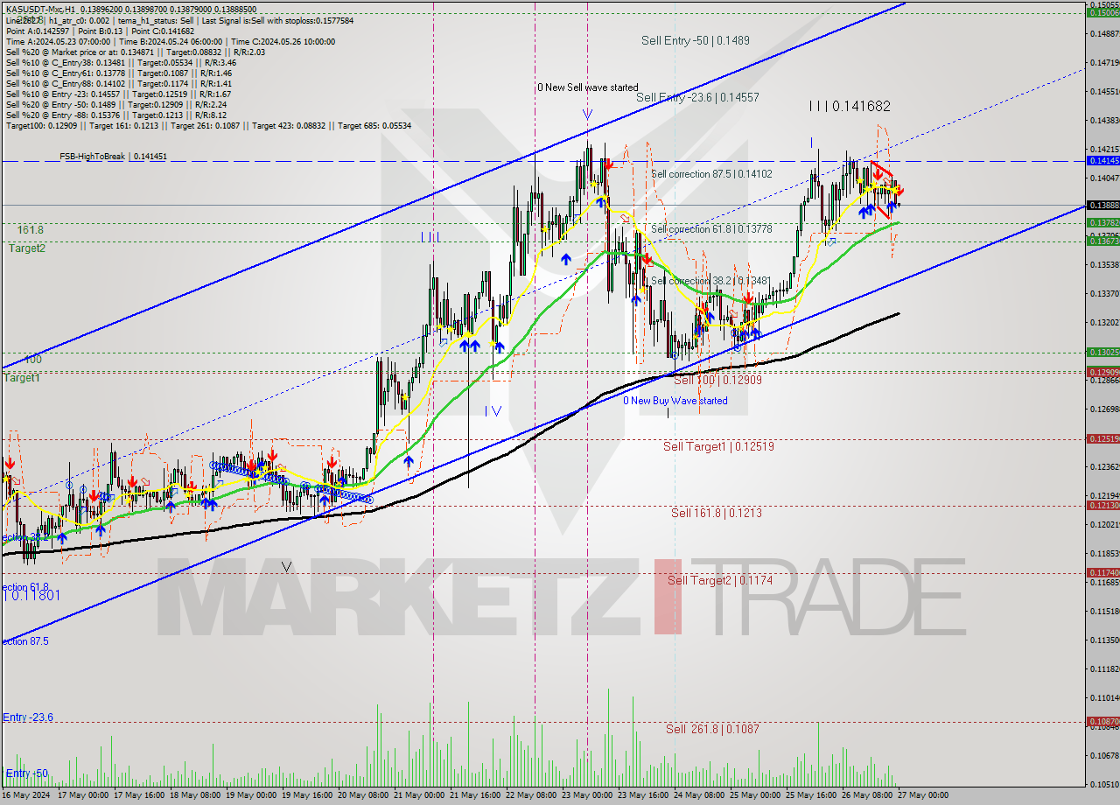This screenshot has height=805, width=1120.
Task: Click the blue 'Entry -50' label at left
Action: pos(27,773)
